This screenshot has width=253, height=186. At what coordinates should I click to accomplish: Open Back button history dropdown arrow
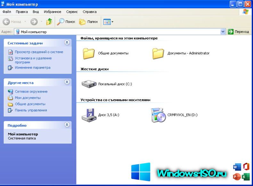point(25,22)
